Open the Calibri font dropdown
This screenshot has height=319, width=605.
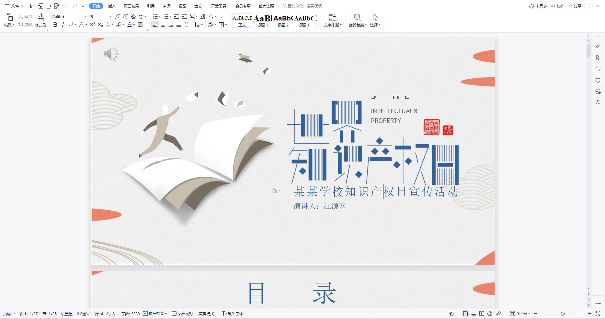point(85,16)
